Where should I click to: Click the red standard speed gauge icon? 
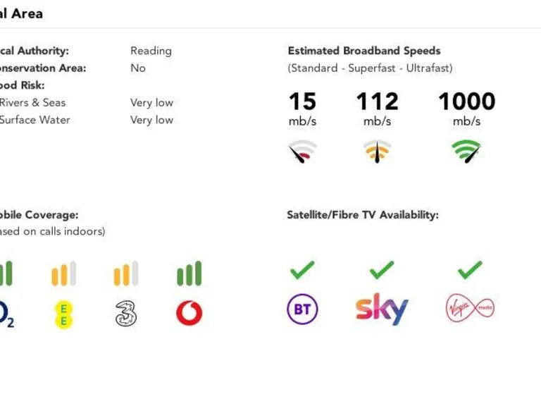point(302,151)
